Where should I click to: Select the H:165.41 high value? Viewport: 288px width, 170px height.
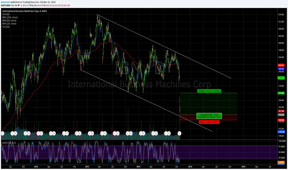(48, 6)
